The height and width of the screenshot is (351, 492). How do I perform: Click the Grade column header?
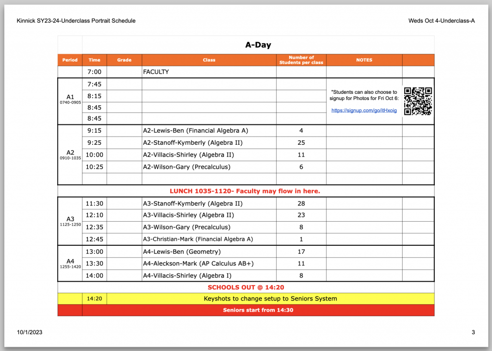pos(124,60)
